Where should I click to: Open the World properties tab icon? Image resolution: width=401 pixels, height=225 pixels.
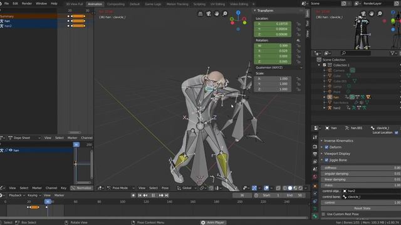[x=315, y=177]
